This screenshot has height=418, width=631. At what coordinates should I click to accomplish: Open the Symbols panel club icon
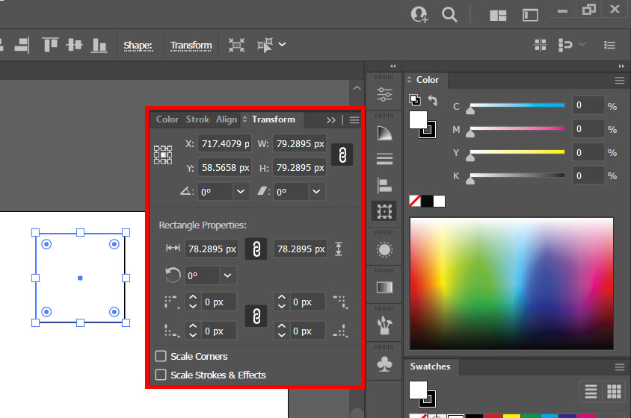click(384, 364)
